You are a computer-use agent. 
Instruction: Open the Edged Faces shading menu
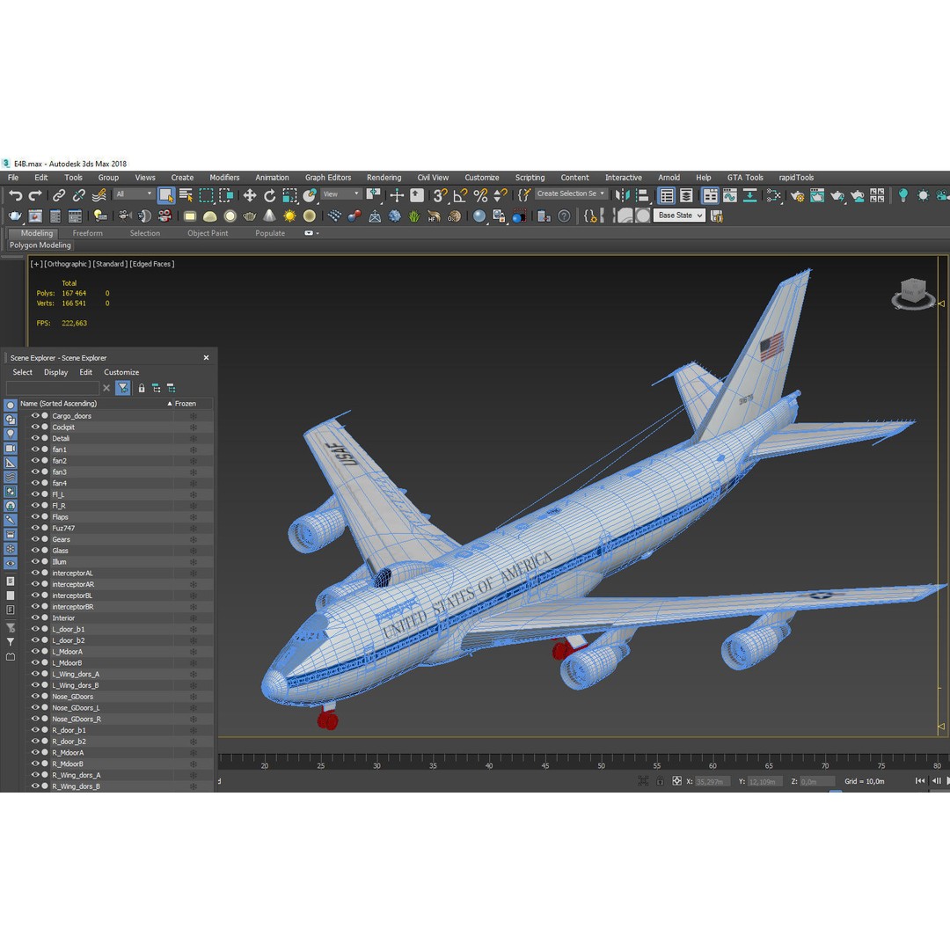[x=152, y=264]
